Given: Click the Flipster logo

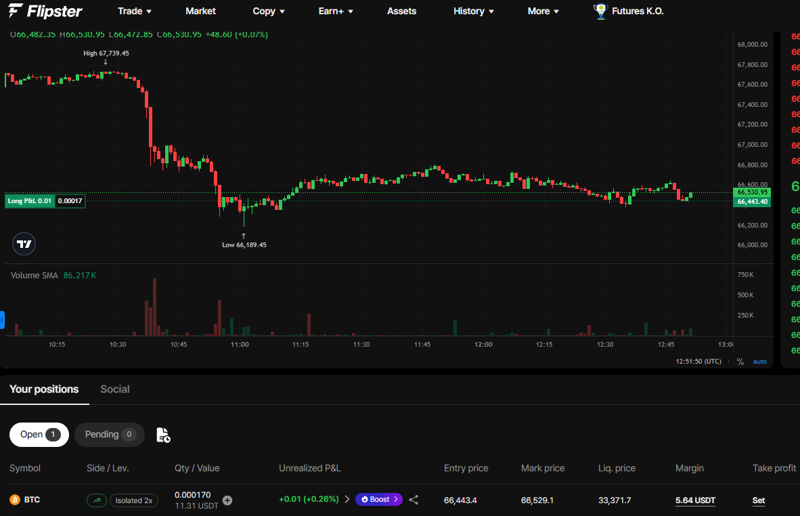Looking at the screenshot, I should point(45,11).
